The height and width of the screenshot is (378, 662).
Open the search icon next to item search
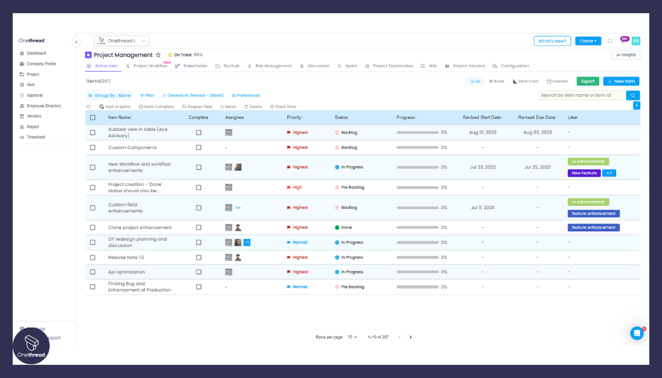[x=633, y=95]
